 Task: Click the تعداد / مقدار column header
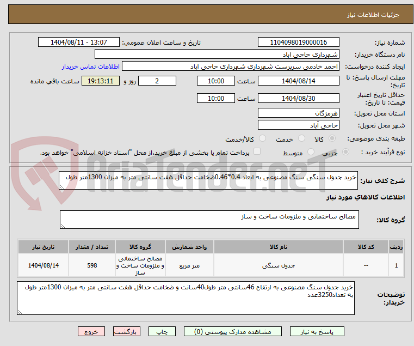click(x=92, y=247)
